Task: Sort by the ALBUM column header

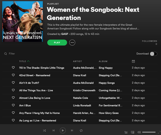Action: coord(103,61)
